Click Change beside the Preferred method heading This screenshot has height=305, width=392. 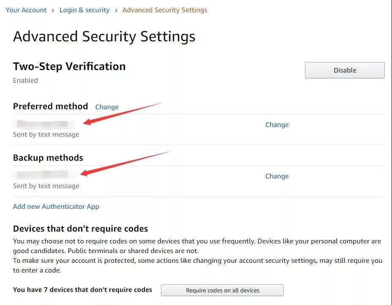[107, 107]
